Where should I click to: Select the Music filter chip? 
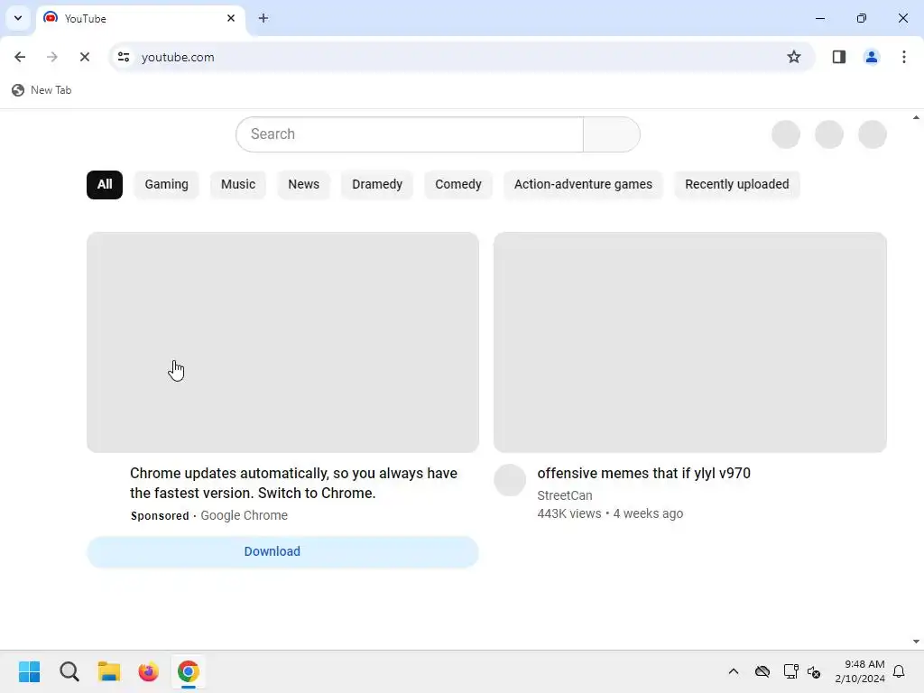coord(238,184)
